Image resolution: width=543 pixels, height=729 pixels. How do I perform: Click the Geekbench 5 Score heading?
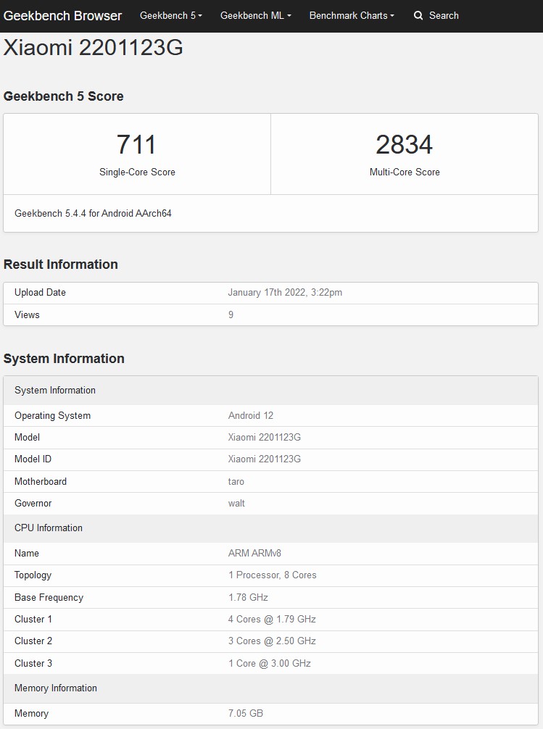(x=63, y=96)
